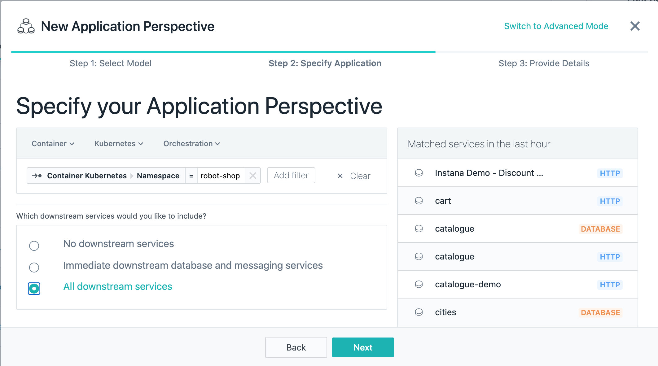Select the All downstream services radio
The image size is (658, 366).
tap(34, 288)
